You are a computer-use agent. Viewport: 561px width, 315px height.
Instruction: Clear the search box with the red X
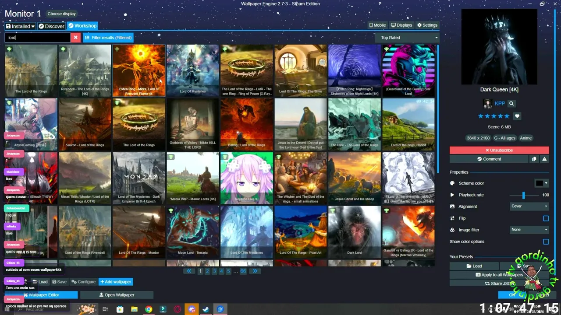point(75,38)
